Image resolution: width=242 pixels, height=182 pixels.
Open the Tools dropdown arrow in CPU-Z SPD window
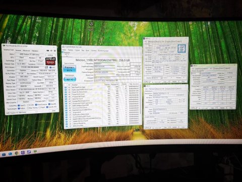(x=216, y=108)
